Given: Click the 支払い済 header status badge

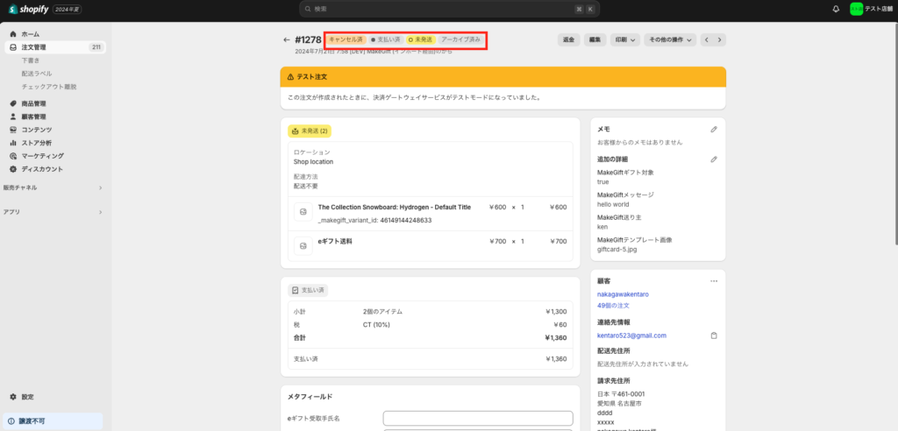Looking at the screenshot, I should click(x=386, y=39).
